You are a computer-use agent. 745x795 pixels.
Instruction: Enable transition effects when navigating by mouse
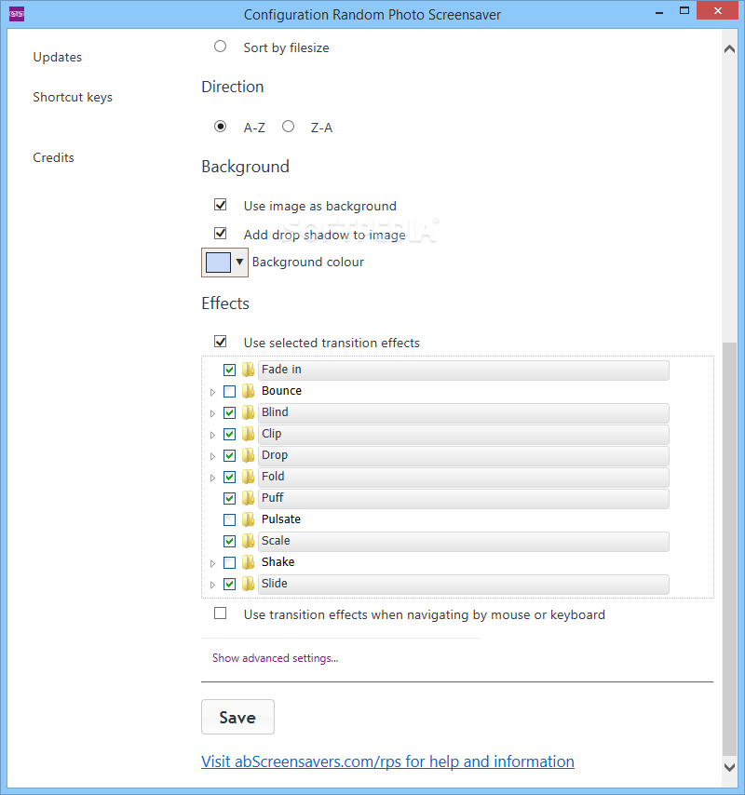[220, 613]
